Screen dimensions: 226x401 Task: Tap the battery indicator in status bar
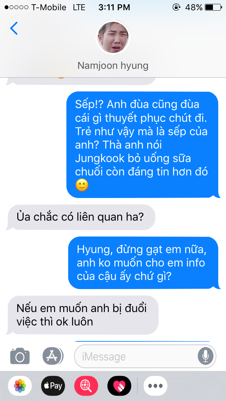(214, 7)
